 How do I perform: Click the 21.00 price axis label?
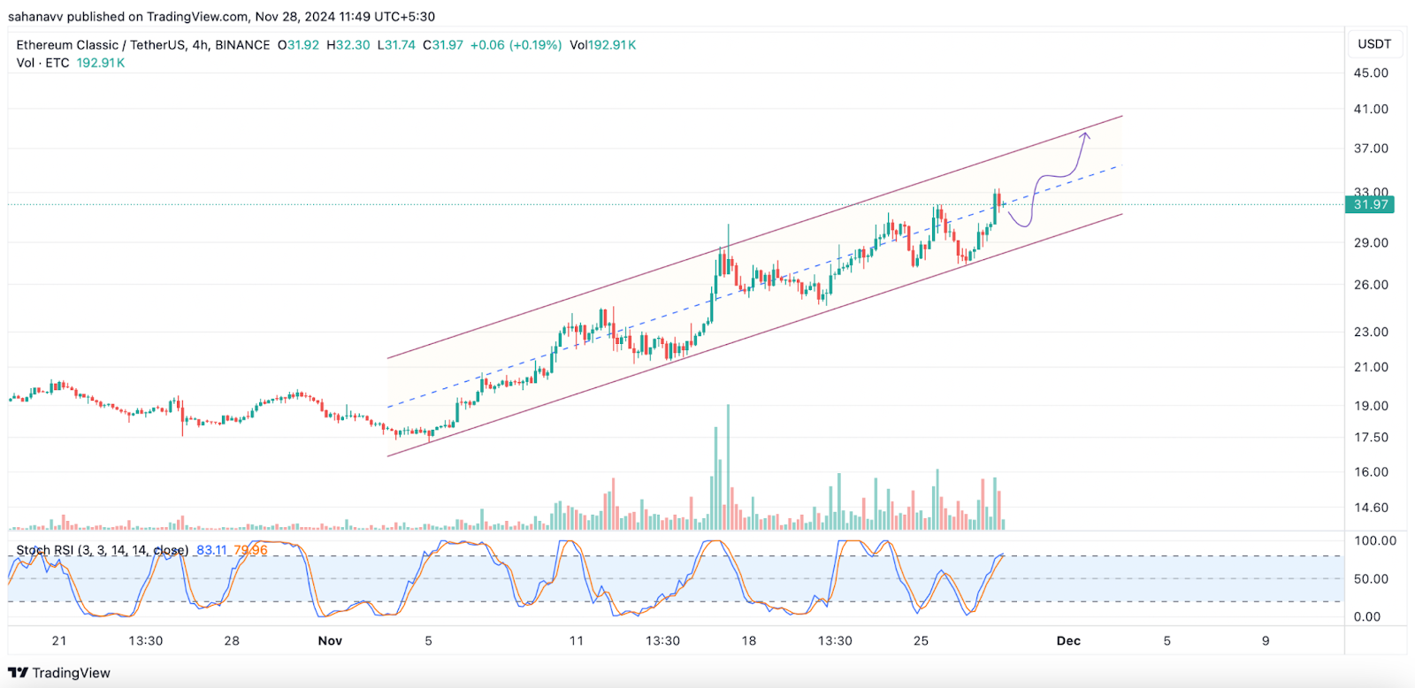click(x=1371, y=367)
